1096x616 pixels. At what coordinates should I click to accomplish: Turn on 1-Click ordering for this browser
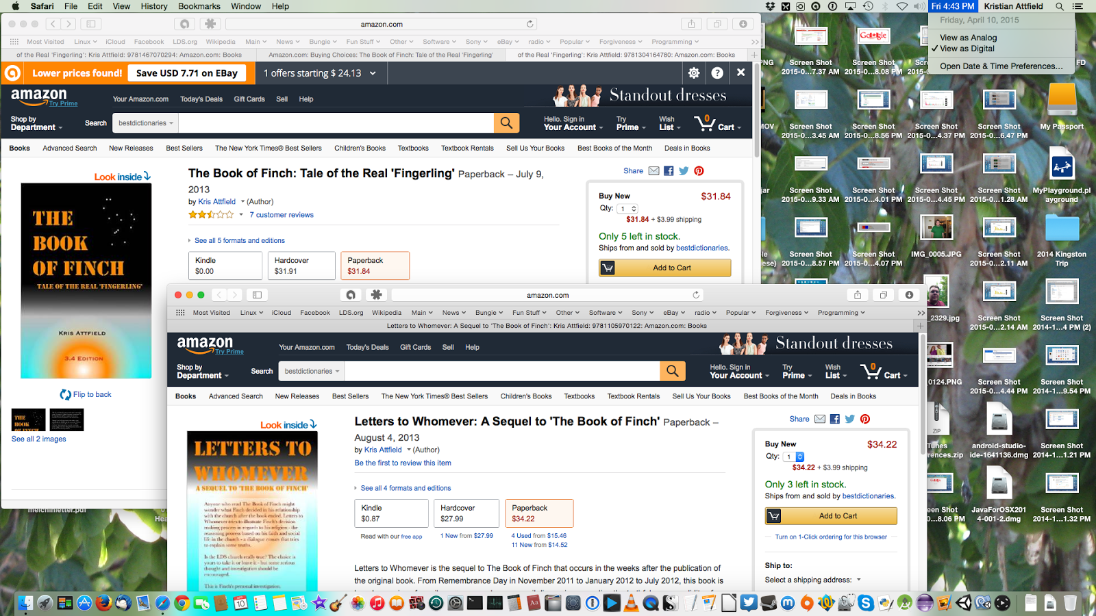pyautogui.click(x=831, y=537)
